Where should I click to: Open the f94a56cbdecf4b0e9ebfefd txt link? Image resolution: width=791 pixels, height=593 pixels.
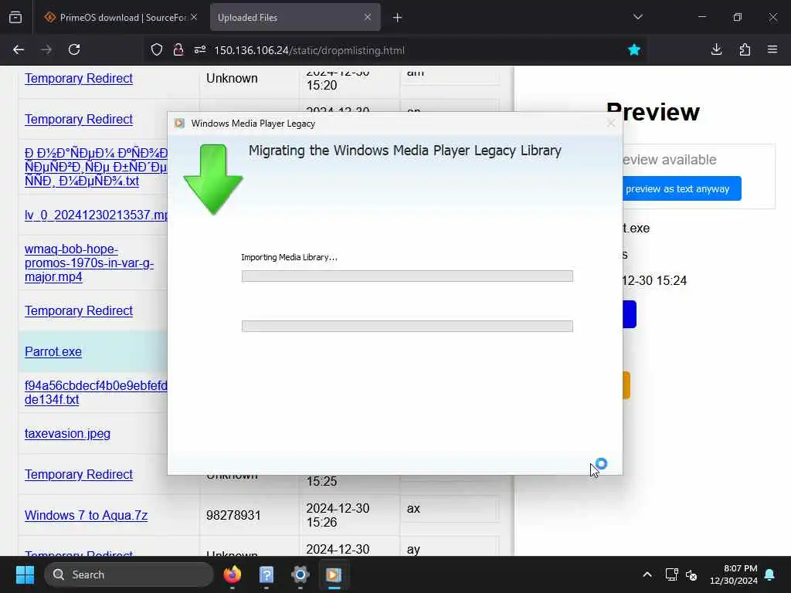coord(96,392)
